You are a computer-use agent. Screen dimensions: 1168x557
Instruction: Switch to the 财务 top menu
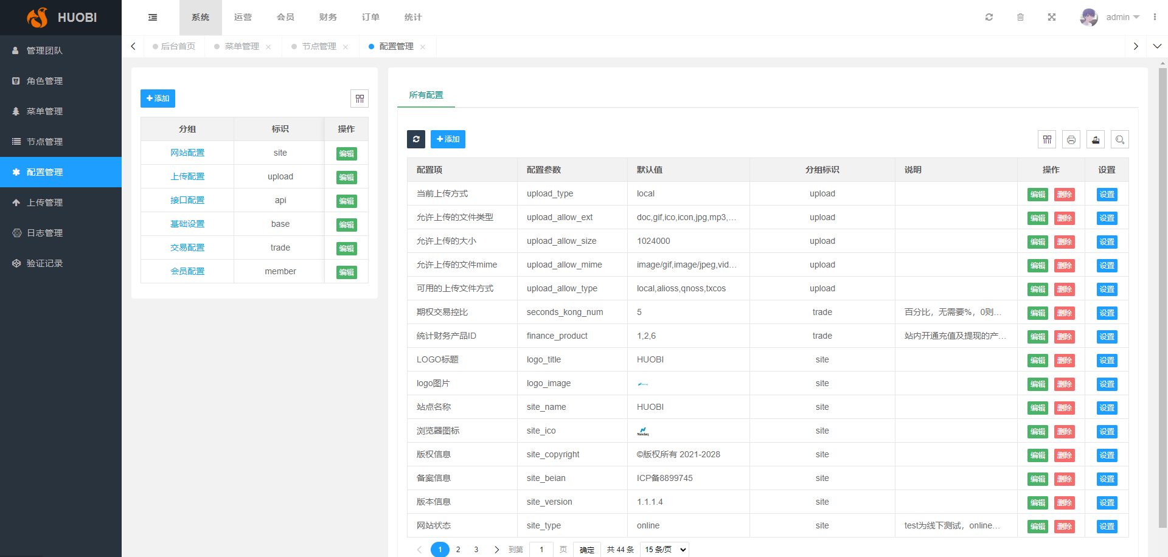[x=328, y=17]
